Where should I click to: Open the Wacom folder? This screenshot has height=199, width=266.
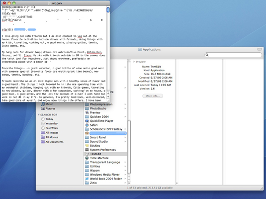(x=94, y=170)
